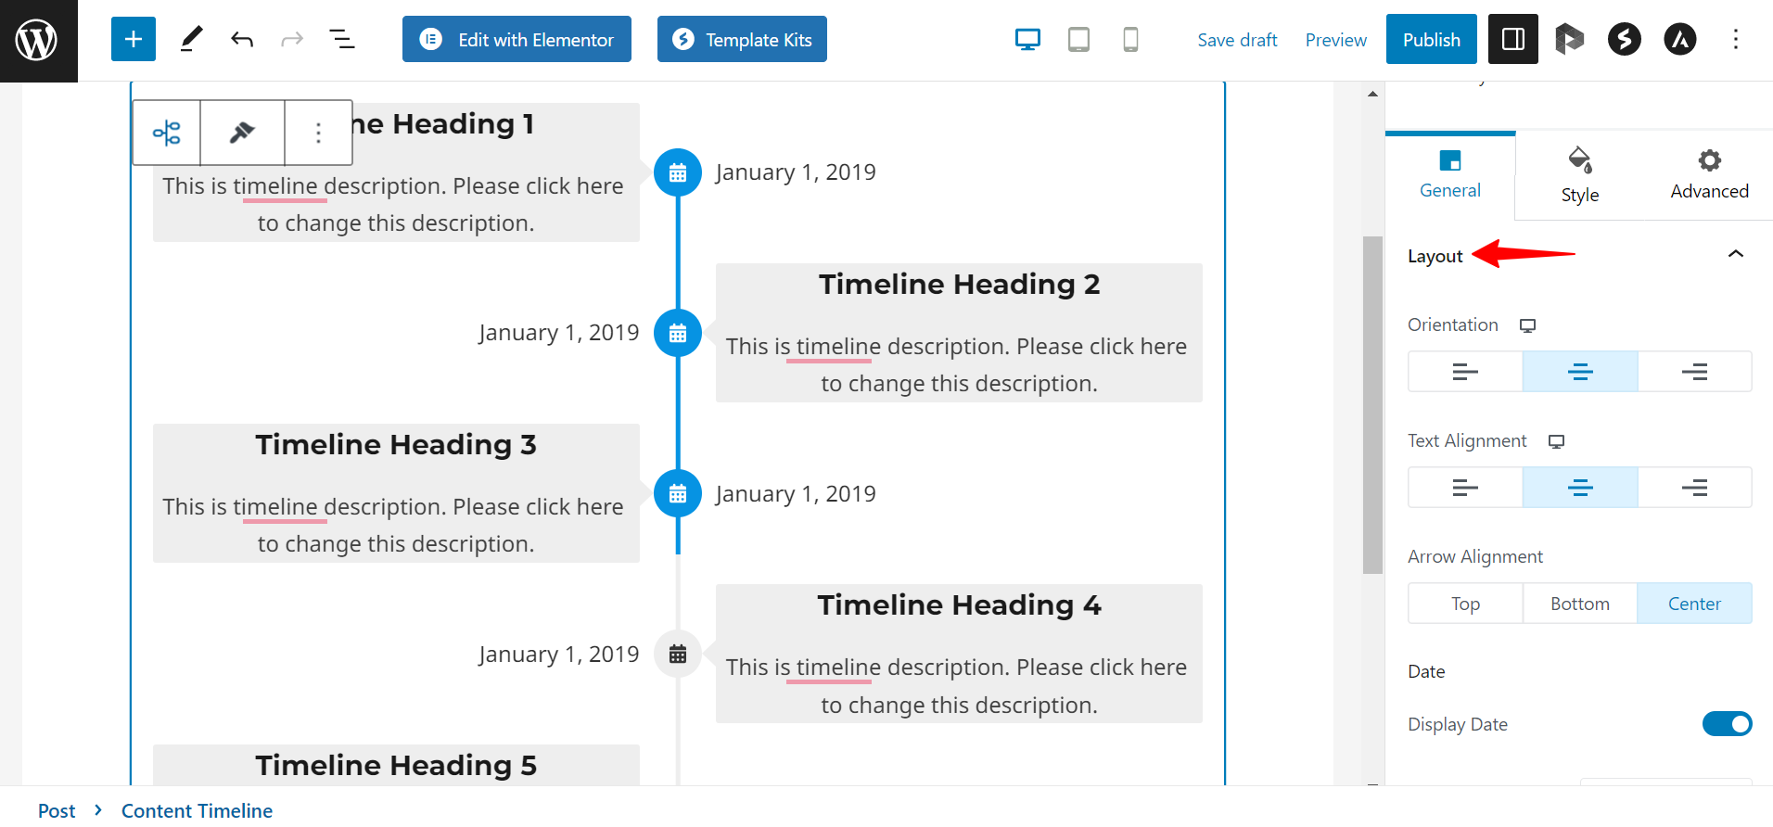This screenshot has height=827, width=1773.
Task: Click the Publish button
Action: 1431,39
